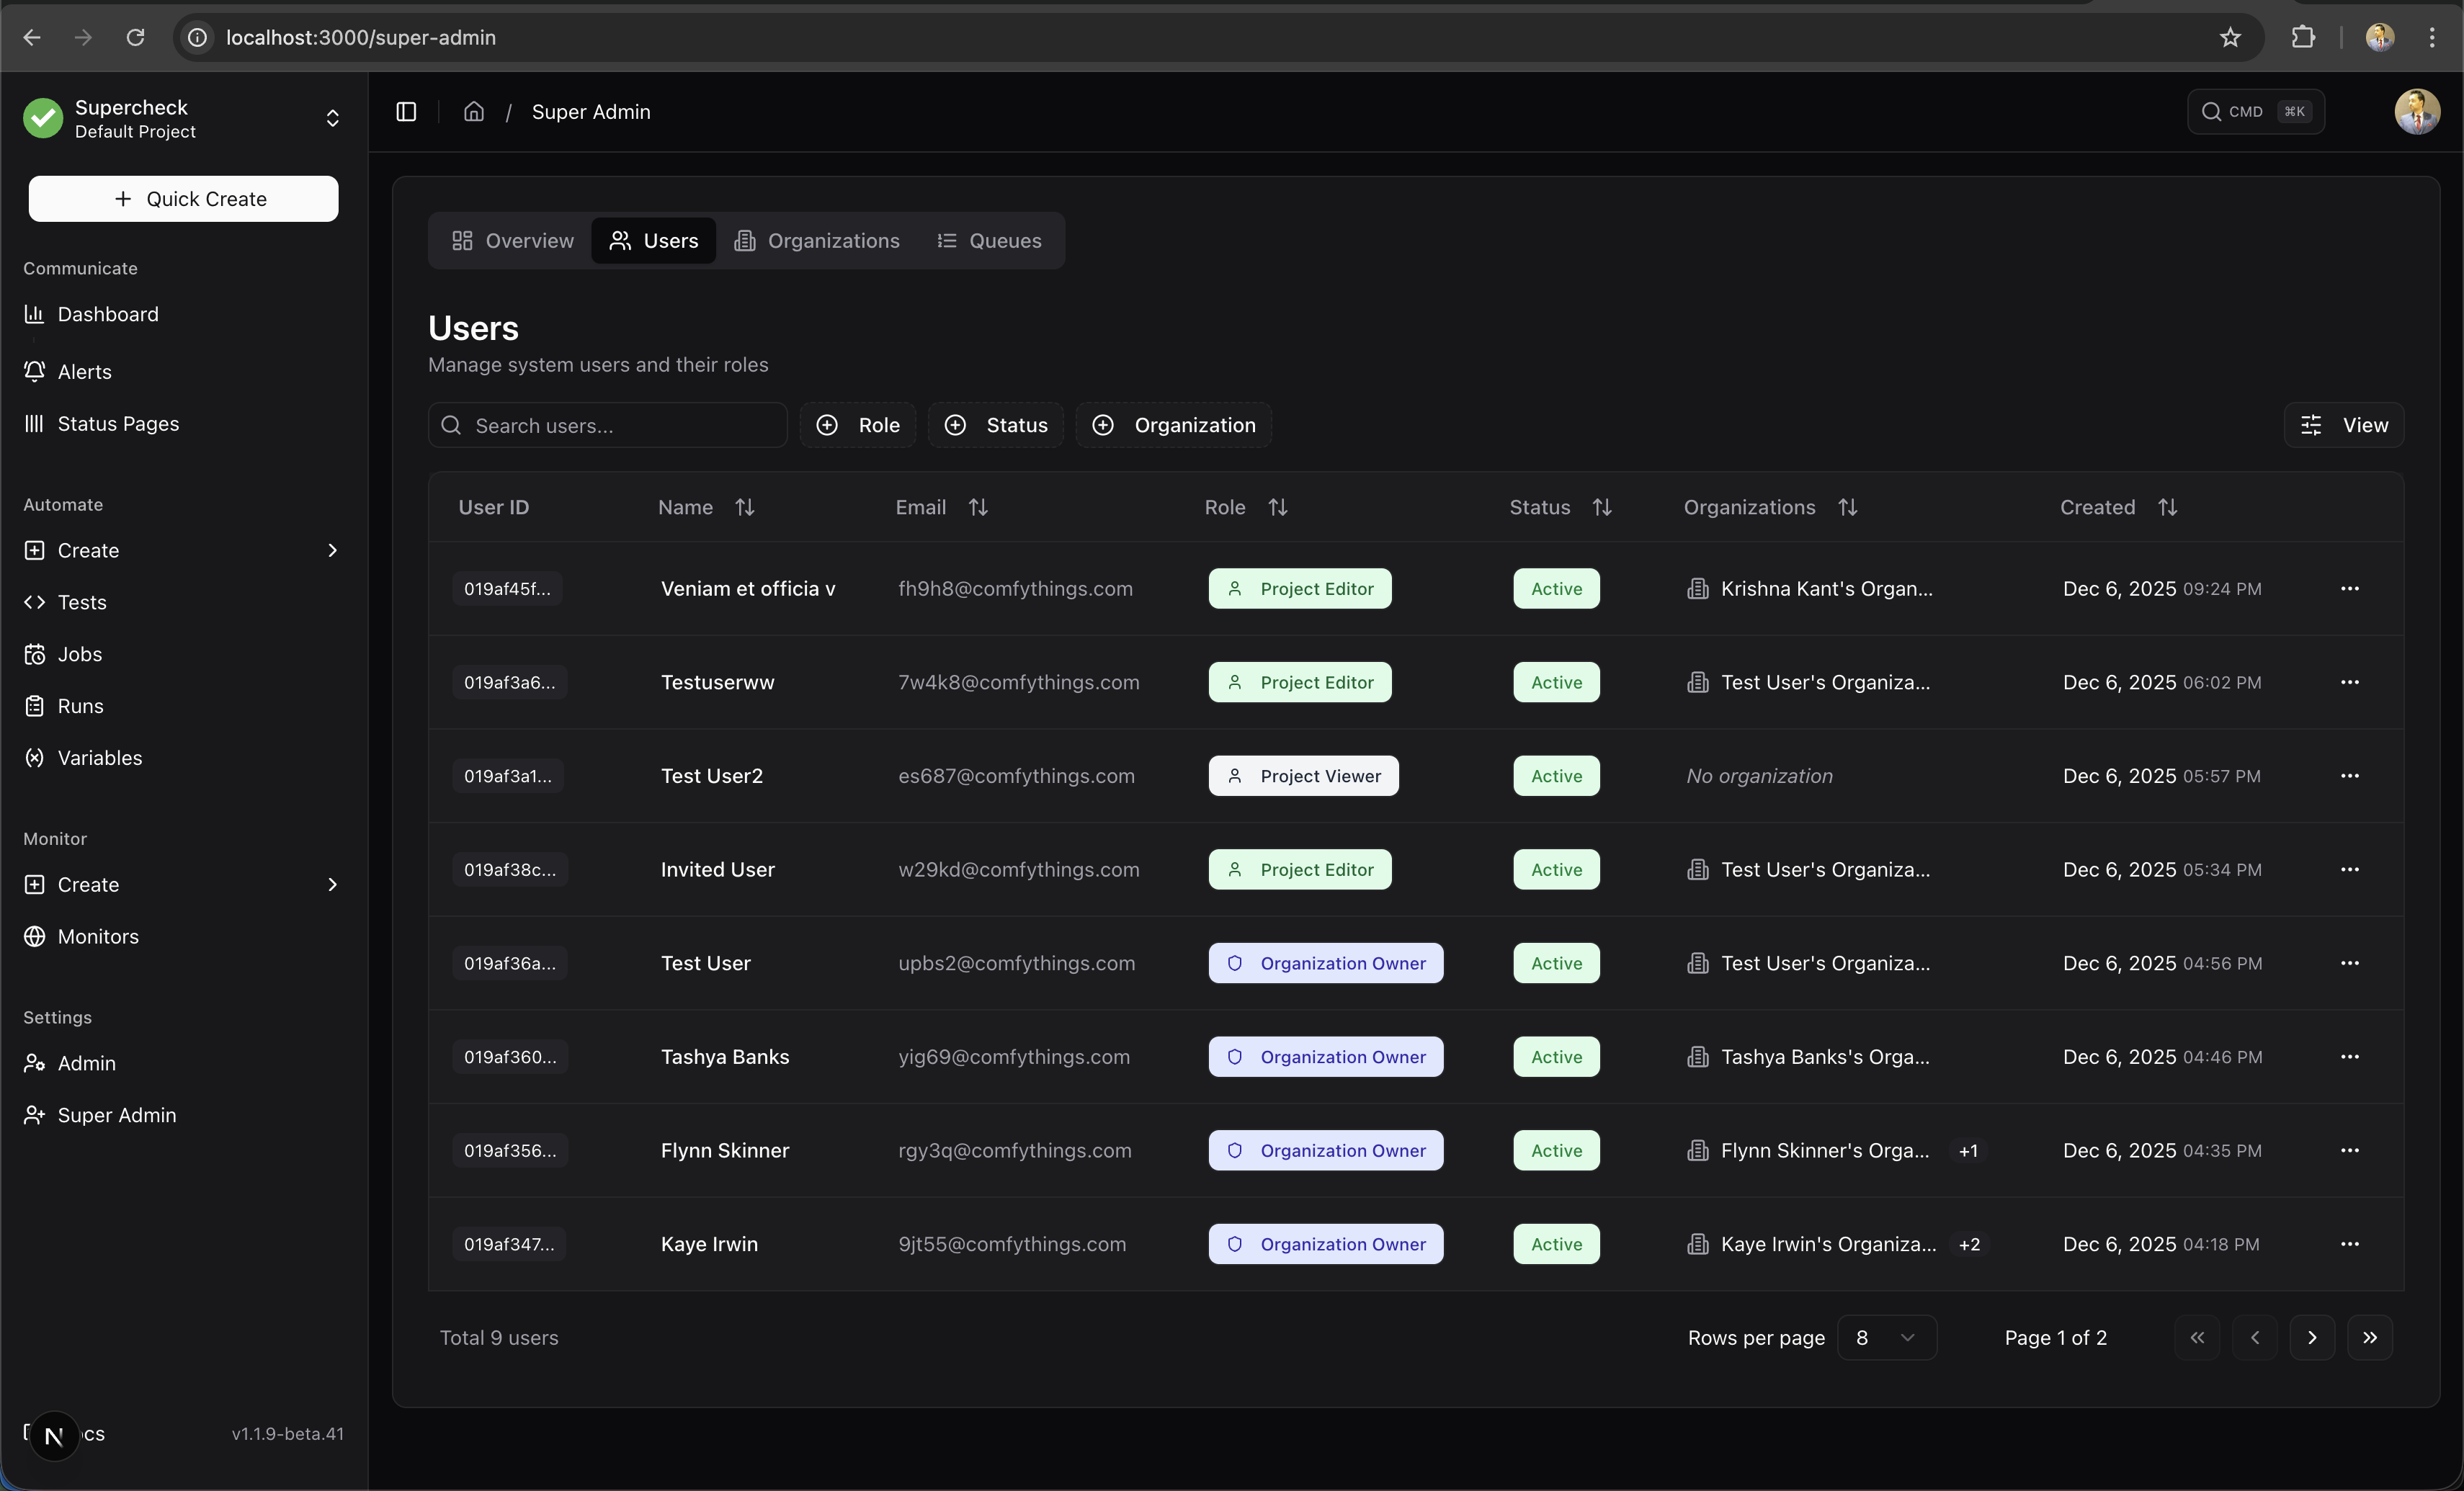Go to Jobs in sidebar

80,654
